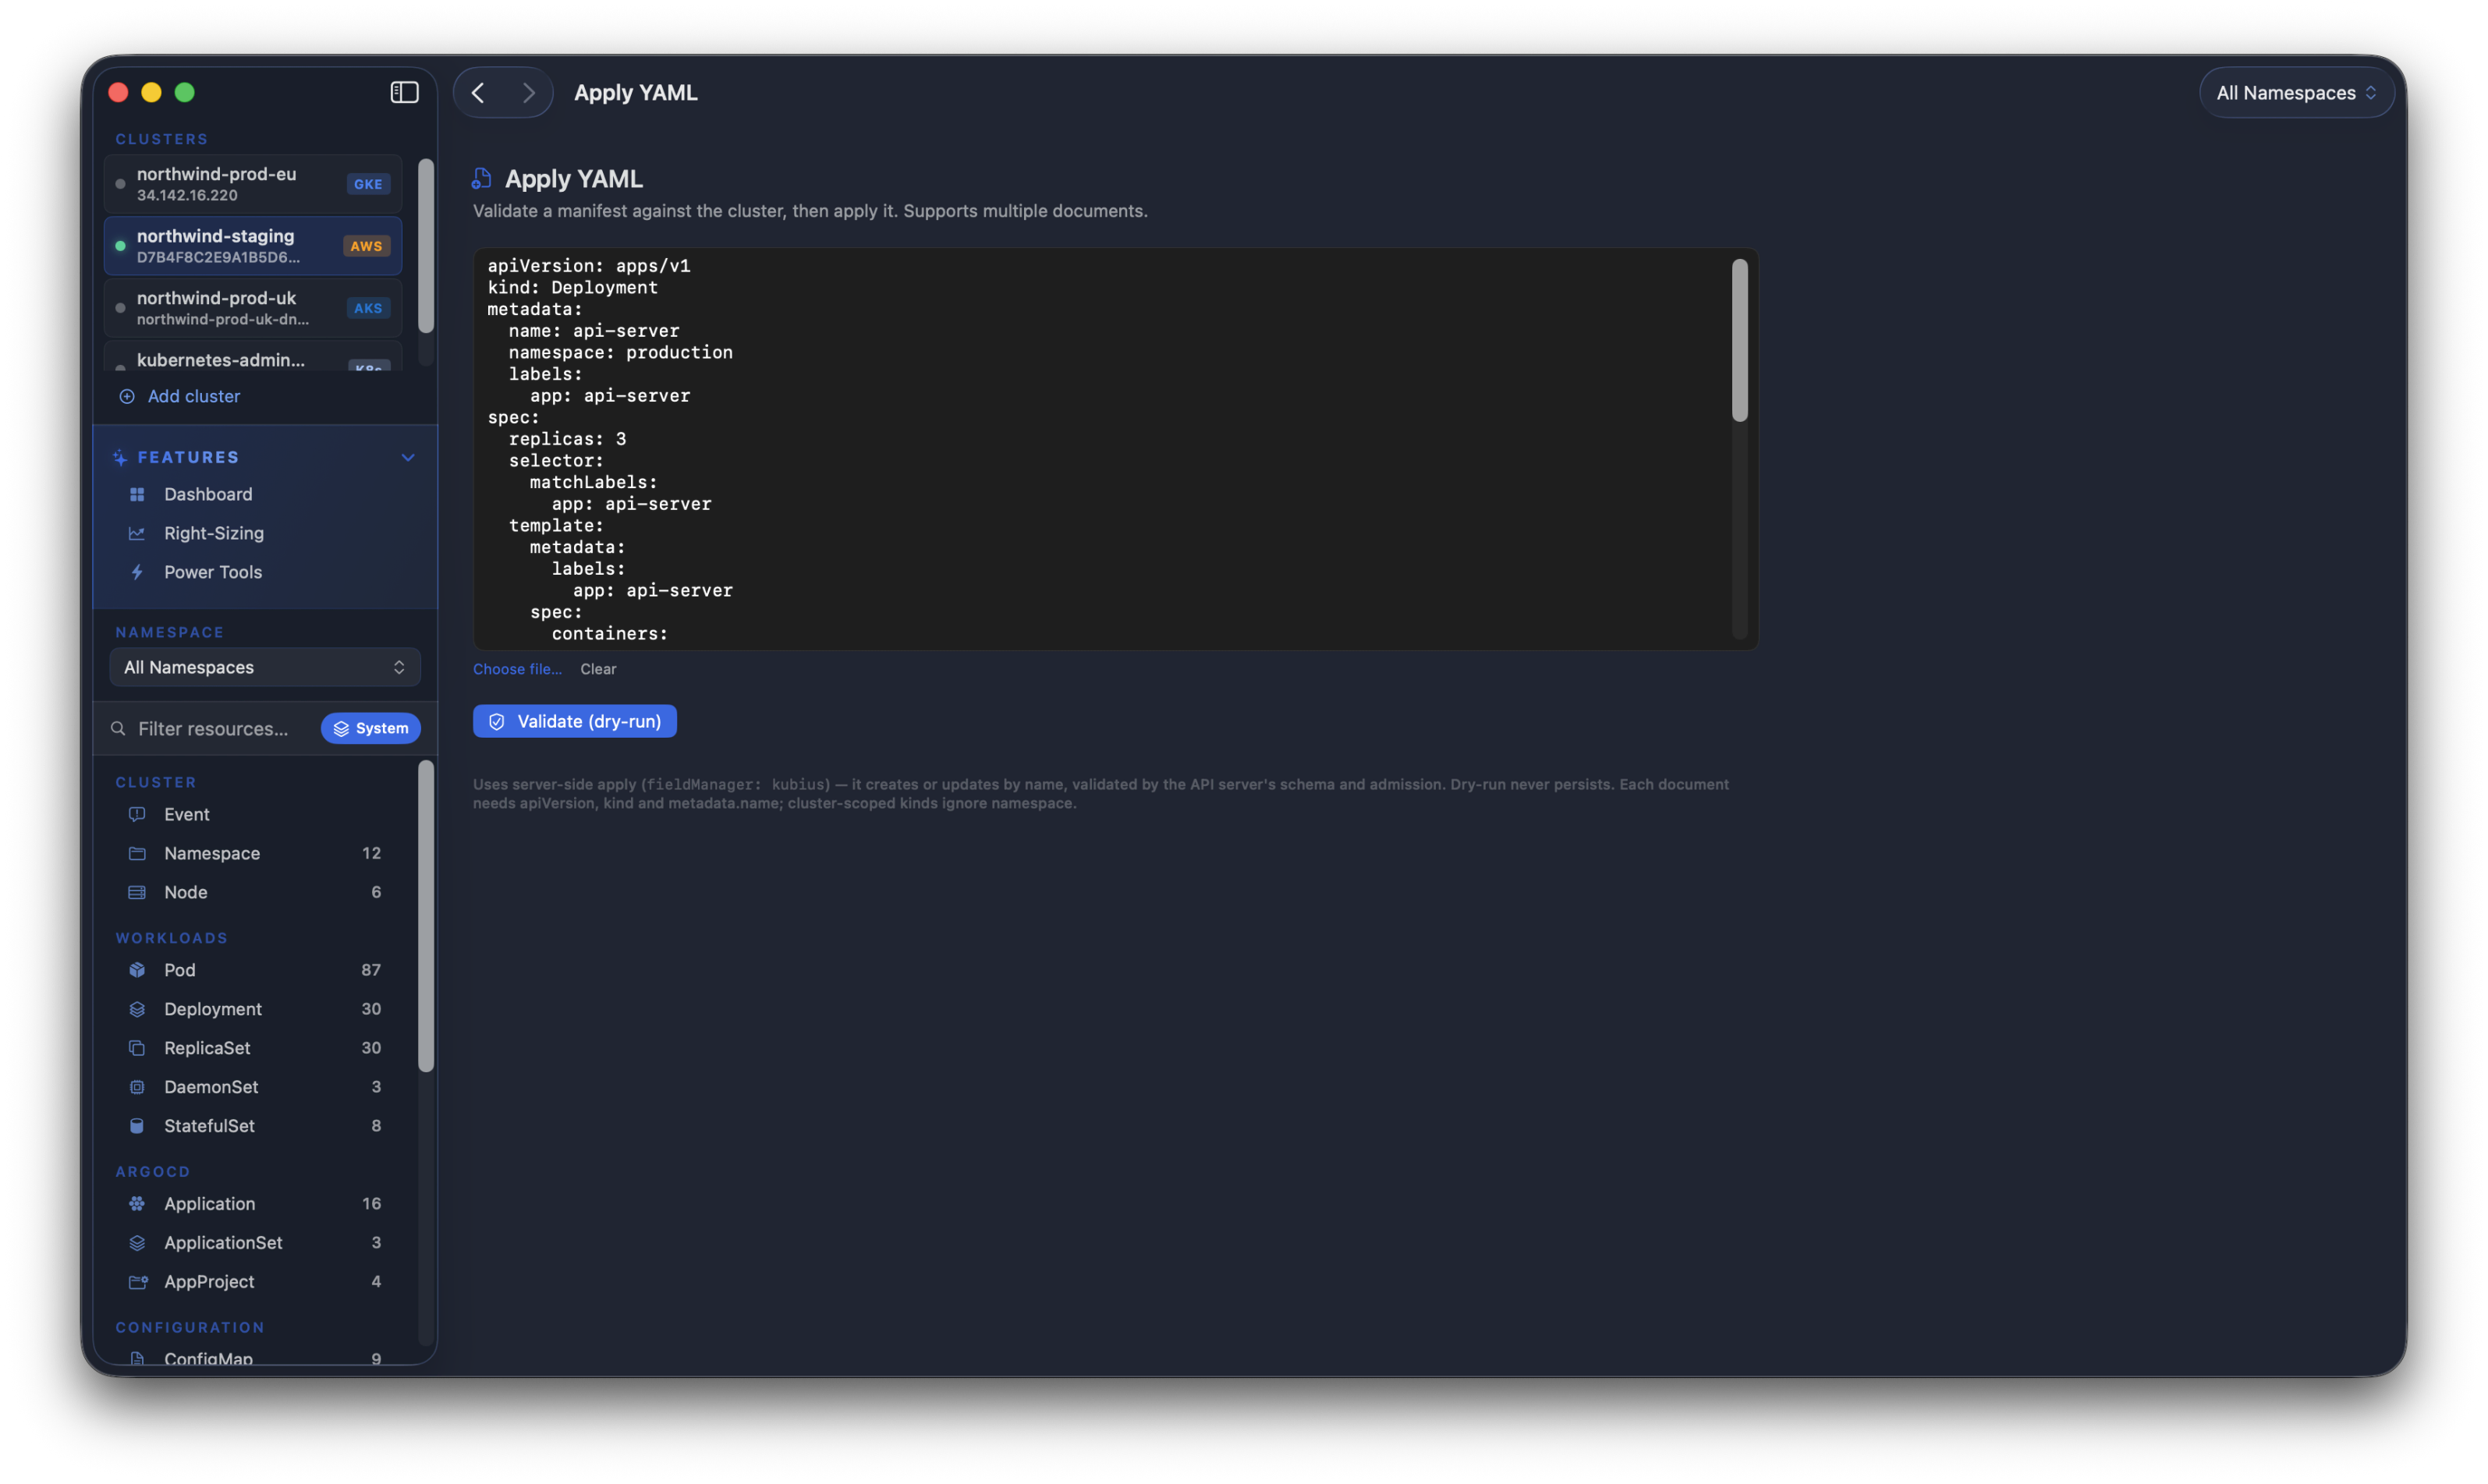2488x1484 pixels.
Task: Open the top-right All Namespaces selector
Action: click(x=2296, y=93)
